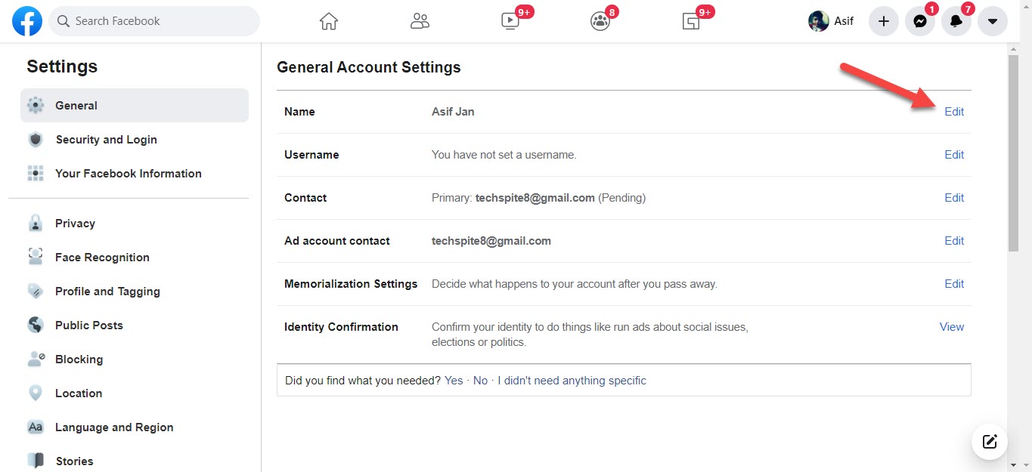This screenshot has width=1032, height=472.
Task: Answer Yes to feedback question
Action: 454,381
